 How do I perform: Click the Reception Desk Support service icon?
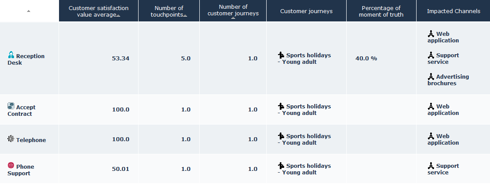(431, 55)
